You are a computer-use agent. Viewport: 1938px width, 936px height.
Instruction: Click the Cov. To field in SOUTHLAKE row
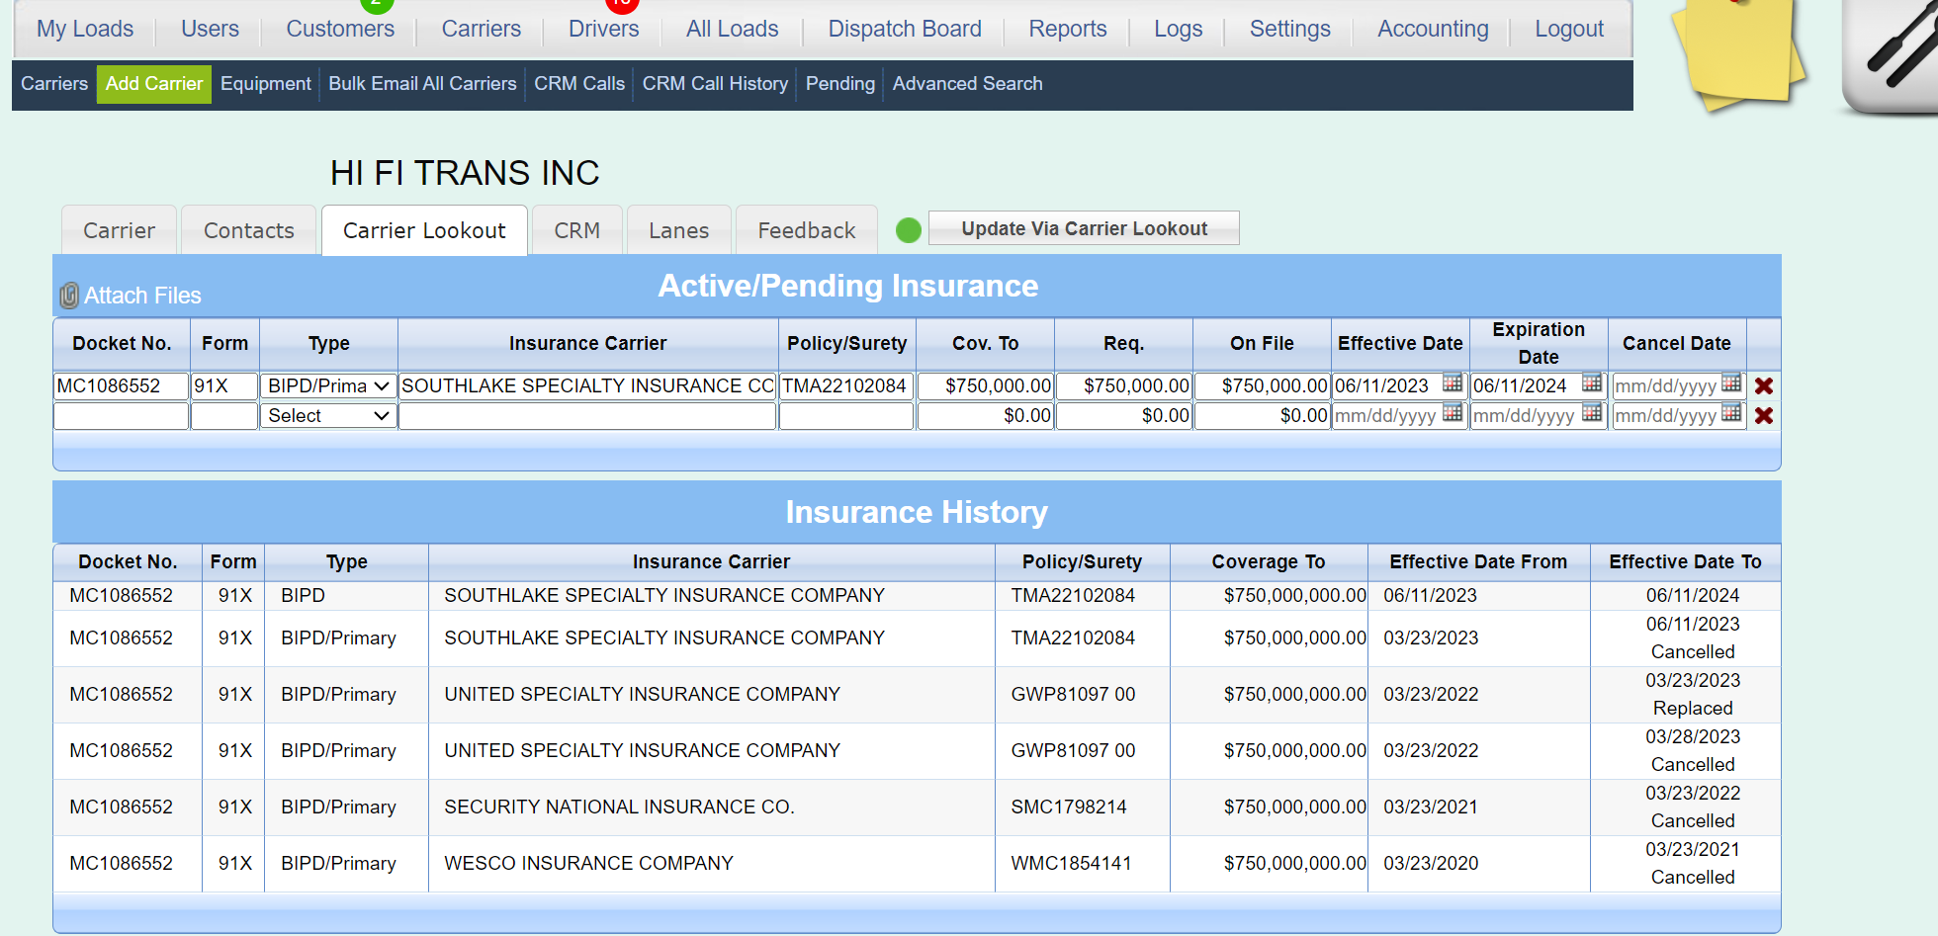click(985, 385)
